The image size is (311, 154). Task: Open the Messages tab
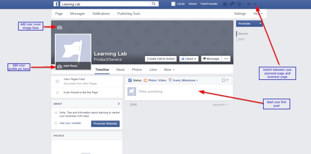pos(77,14)
